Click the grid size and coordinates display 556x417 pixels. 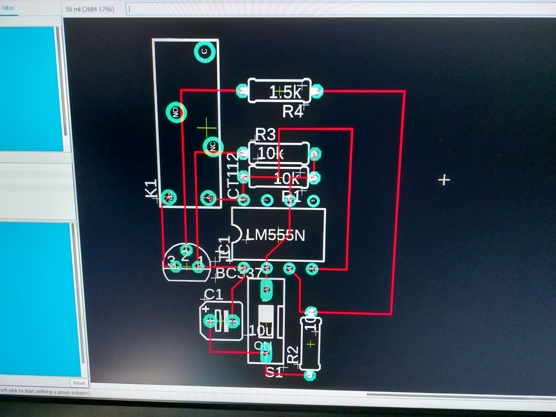coord(90,9)
